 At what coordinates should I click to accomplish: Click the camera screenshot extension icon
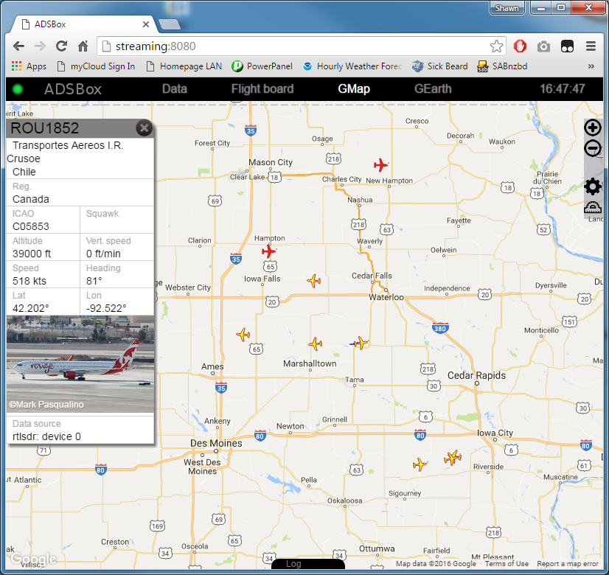point(543,46)
